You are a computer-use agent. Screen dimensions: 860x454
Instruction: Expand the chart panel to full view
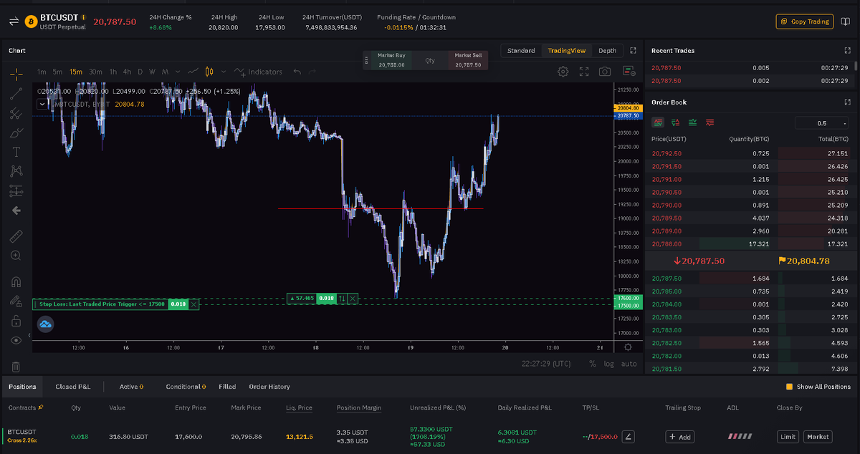click(x=633, y=51)
